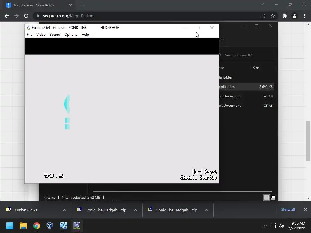The width and height of the screenshot is (311, 233).
Task: Open Explorer's three-dot more options
Action: pos(222,39)
